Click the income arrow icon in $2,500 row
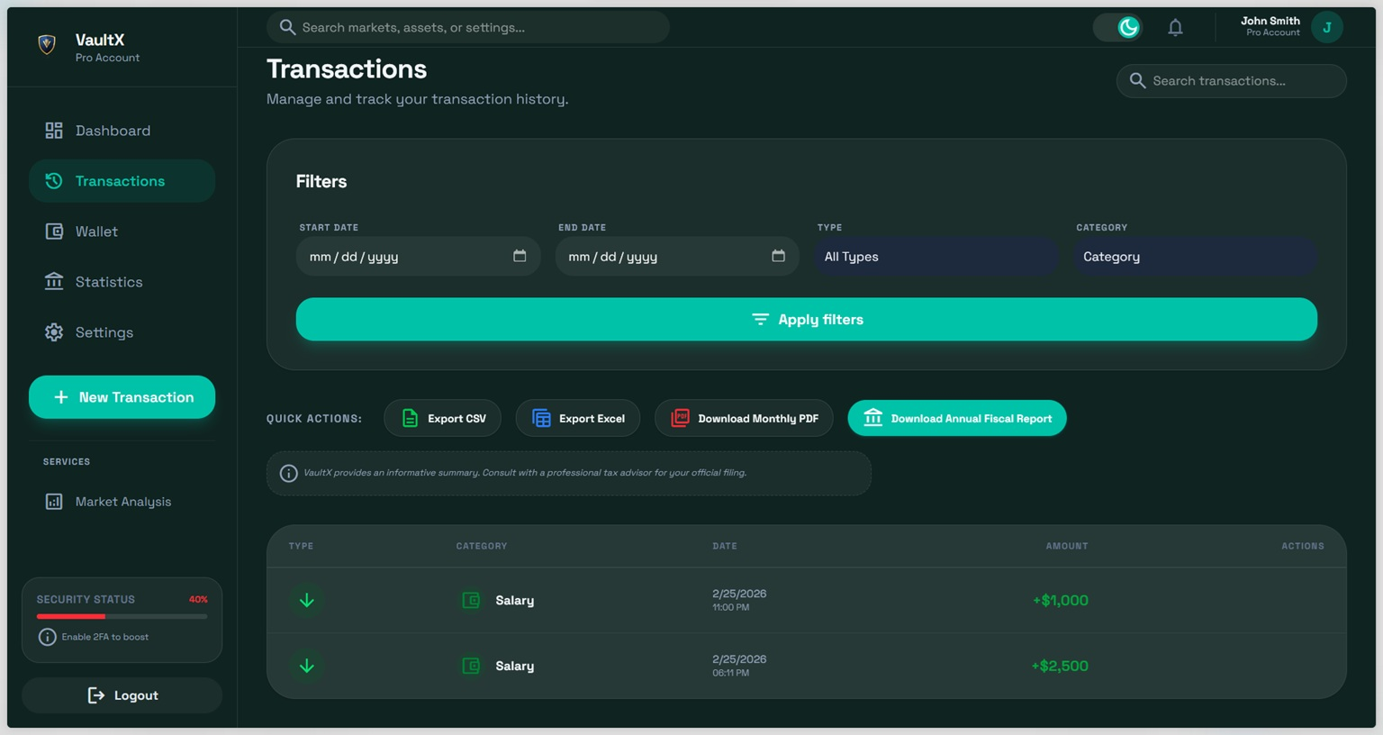Image resolution: width=1383 pixels, height=735 pixels. pos(307,666)
